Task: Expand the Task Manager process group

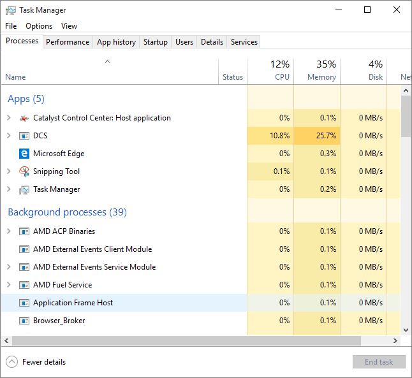Action: point(9,189)
